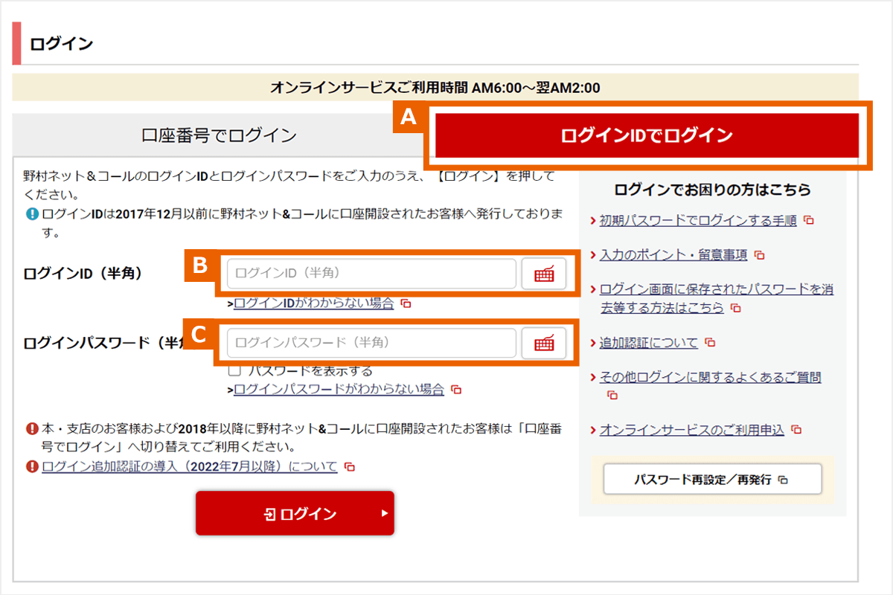This screenshot has height=595, width=893.
Task: Open 追加認証について link
Action: [649, 342]
